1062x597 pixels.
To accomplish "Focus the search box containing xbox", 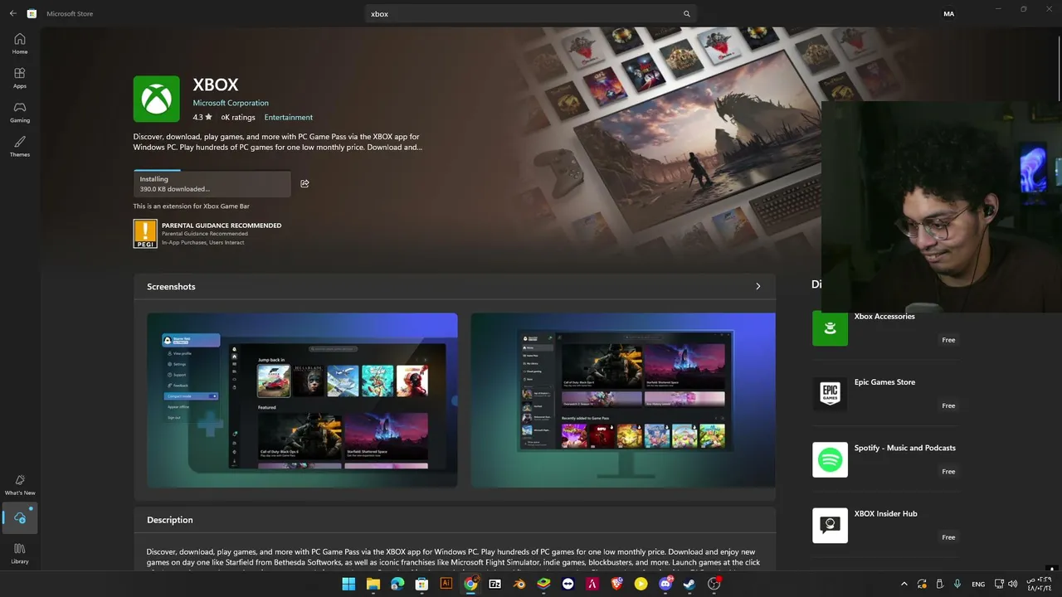I will tap(531, 14).
